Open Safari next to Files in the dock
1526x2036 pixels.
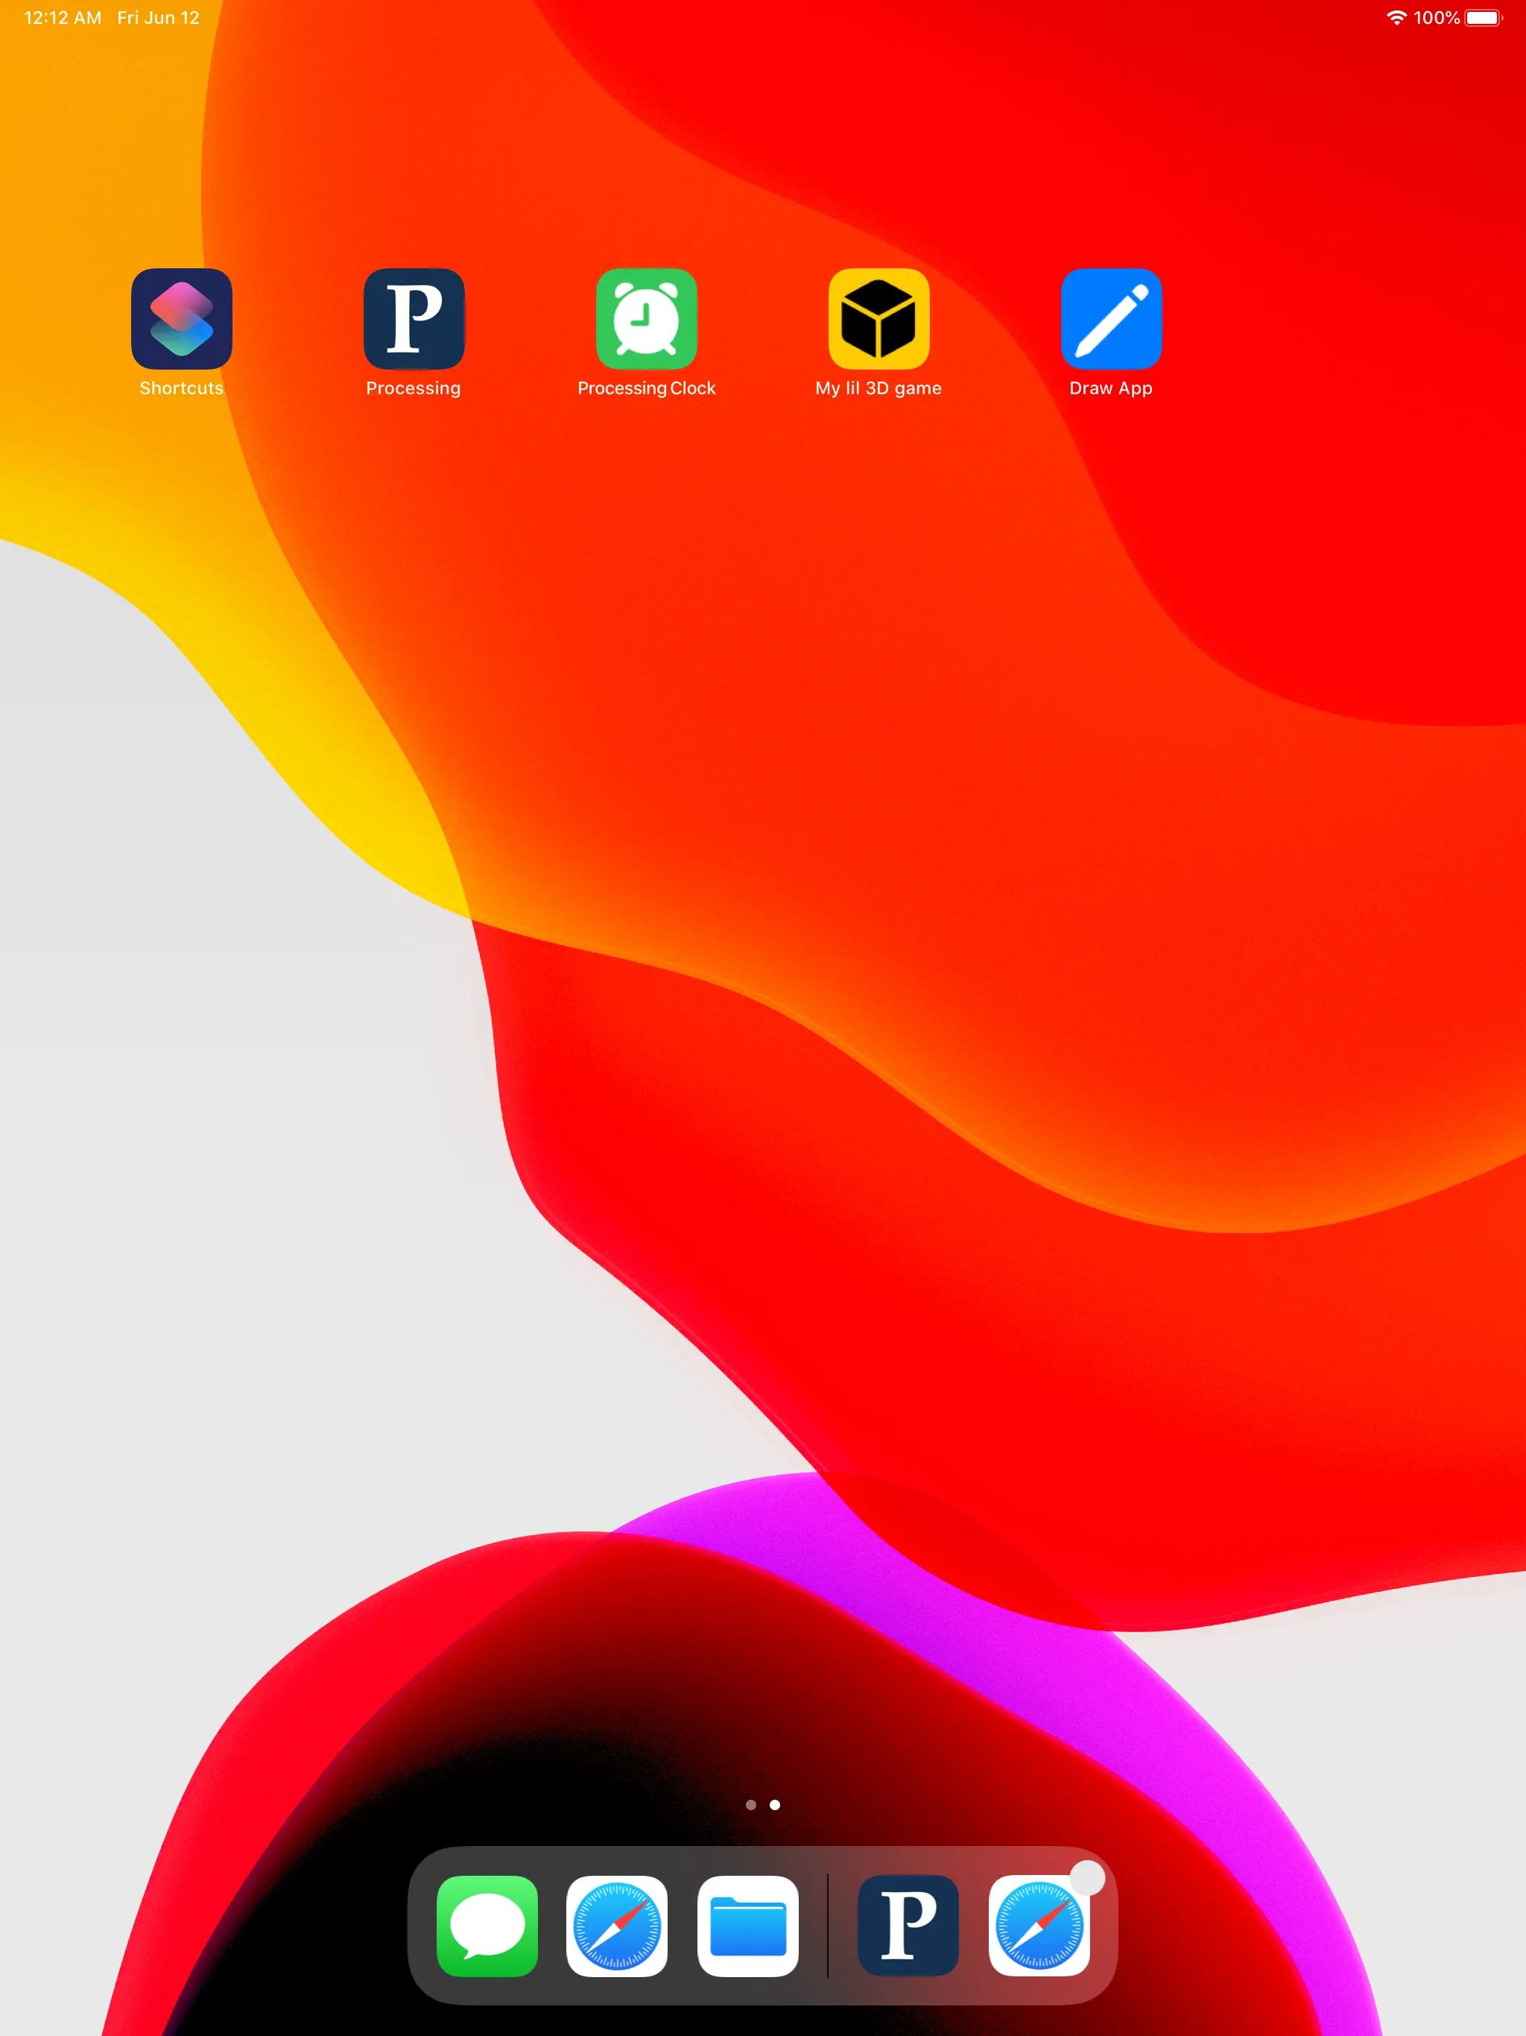pyautogui.click(x=617, y=1926)
